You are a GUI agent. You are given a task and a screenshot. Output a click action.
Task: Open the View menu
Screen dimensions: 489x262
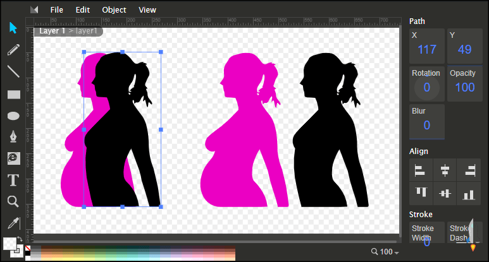tap(147, 10)
